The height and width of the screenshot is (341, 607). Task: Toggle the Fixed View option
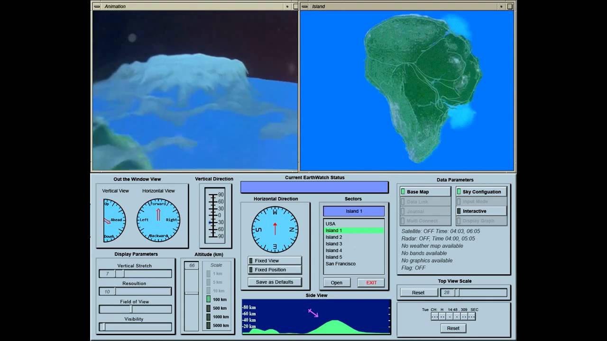click(x=275, y=261)
